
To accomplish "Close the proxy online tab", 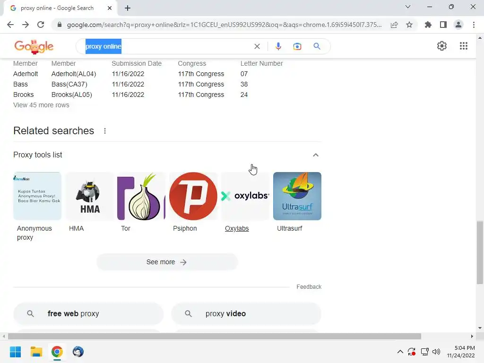I will pos(110,8).
